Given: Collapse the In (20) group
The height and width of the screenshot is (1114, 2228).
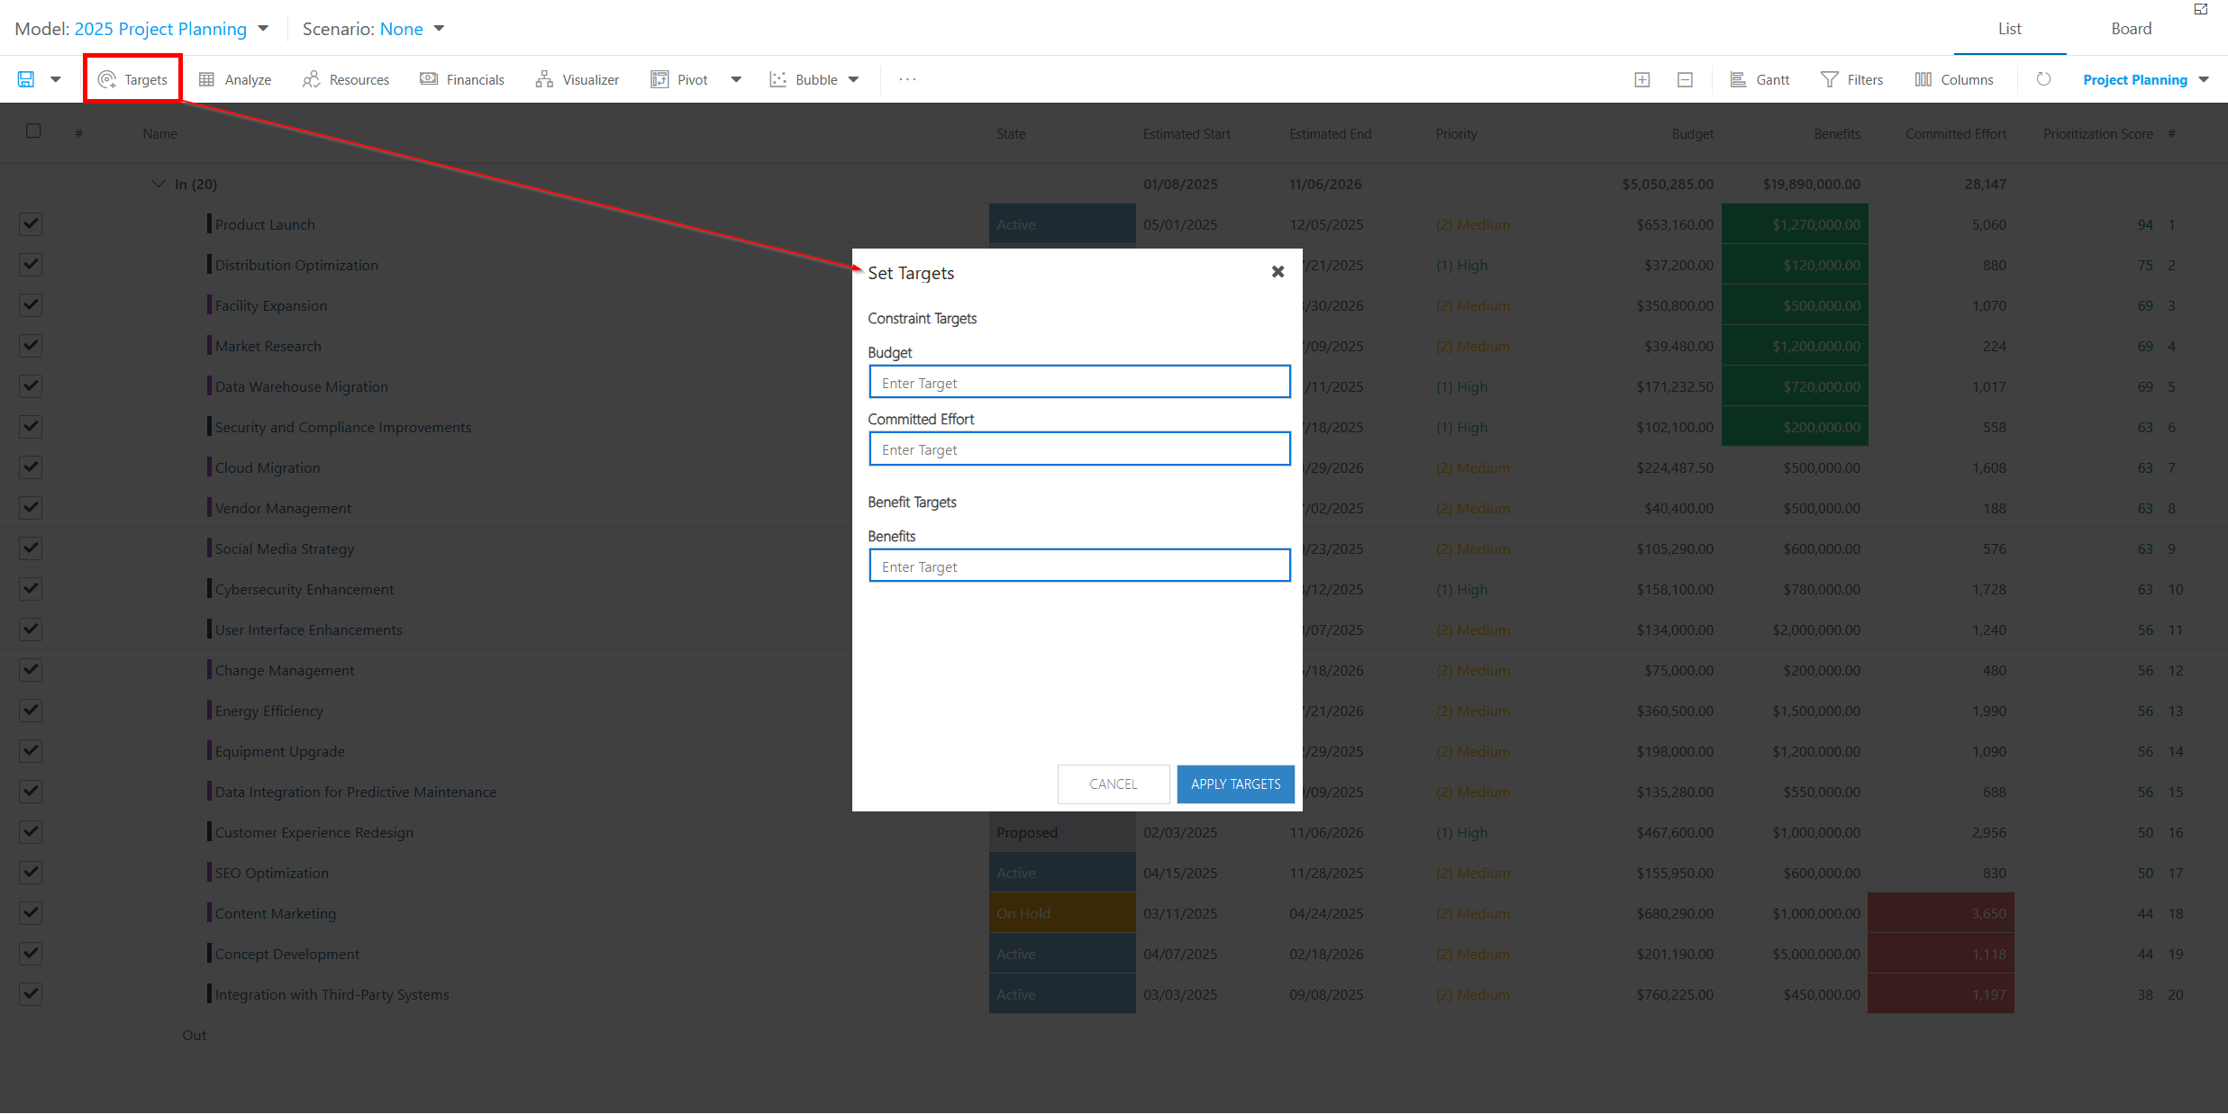Looking at the screenshot, I should [159, 184].
